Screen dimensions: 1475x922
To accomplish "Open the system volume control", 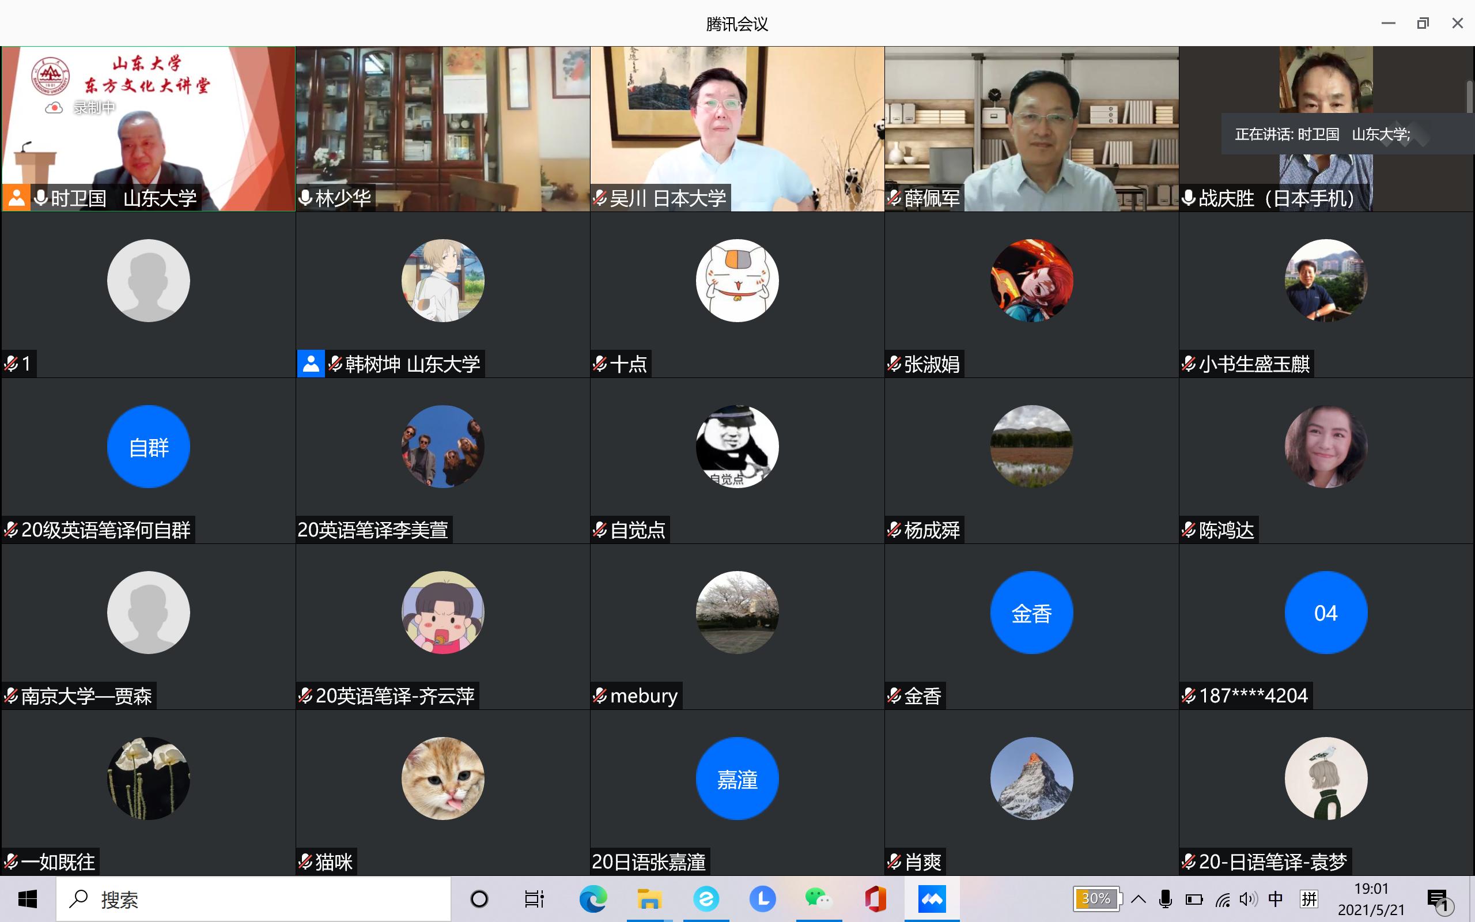I will (1247, 899).
